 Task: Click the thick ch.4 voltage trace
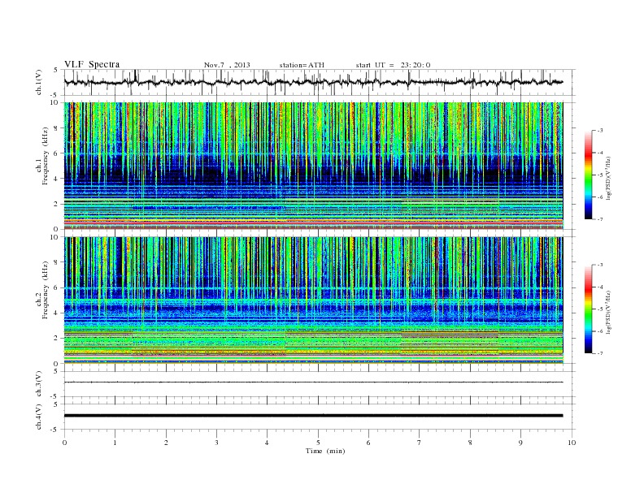[x=313, y=416]
